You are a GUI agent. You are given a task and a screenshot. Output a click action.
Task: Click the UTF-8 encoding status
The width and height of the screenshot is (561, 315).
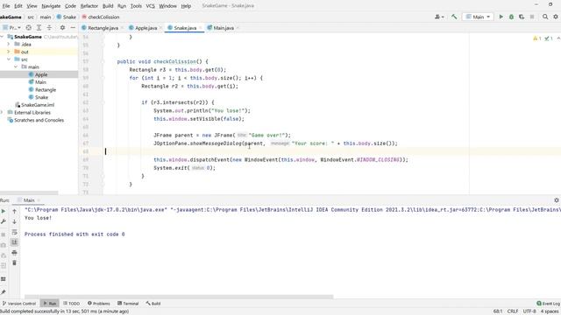click(x=529, y=311)
